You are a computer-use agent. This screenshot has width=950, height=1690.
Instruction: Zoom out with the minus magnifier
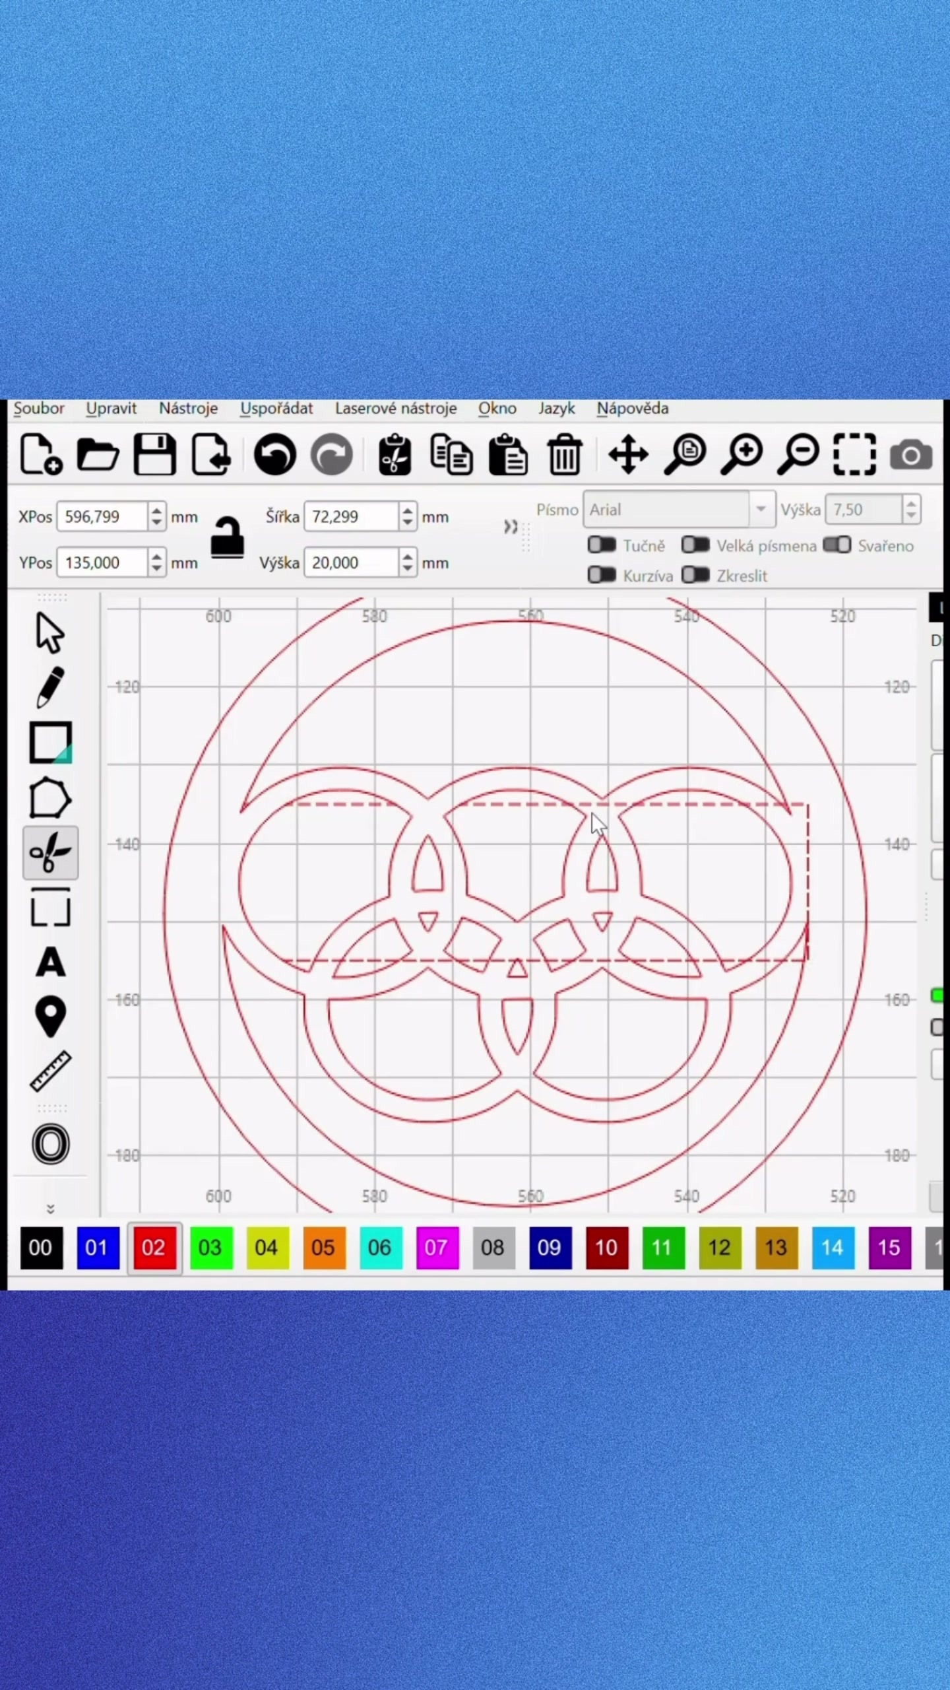(x=798, y=454)
